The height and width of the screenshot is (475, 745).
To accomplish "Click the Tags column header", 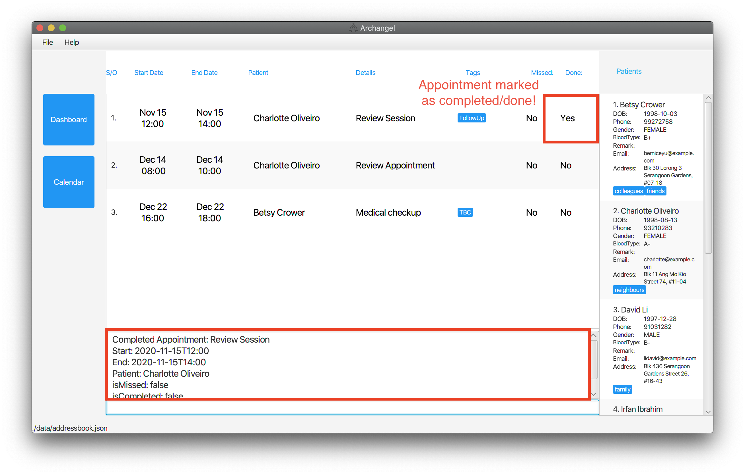I will [x=472, y=72].
